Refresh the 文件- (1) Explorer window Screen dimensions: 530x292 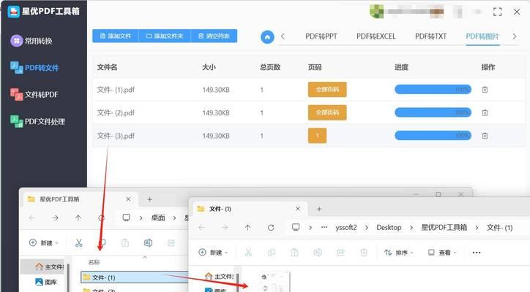click(271, 228)
